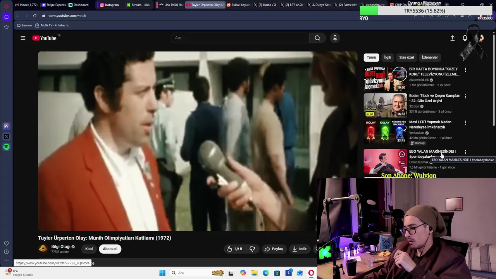This screenshot has height=279, width=496.
Task: Open the Opera menu logo button
Action: pyautogui.click(x=6, y=6)
